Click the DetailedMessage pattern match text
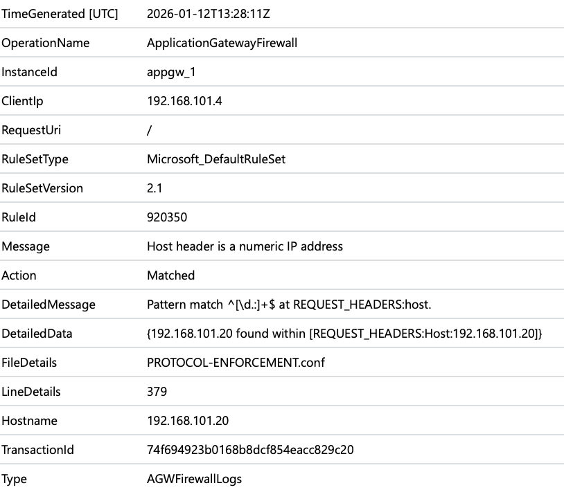The width and height of the screenshot is (564, 490). pos(290,305)
